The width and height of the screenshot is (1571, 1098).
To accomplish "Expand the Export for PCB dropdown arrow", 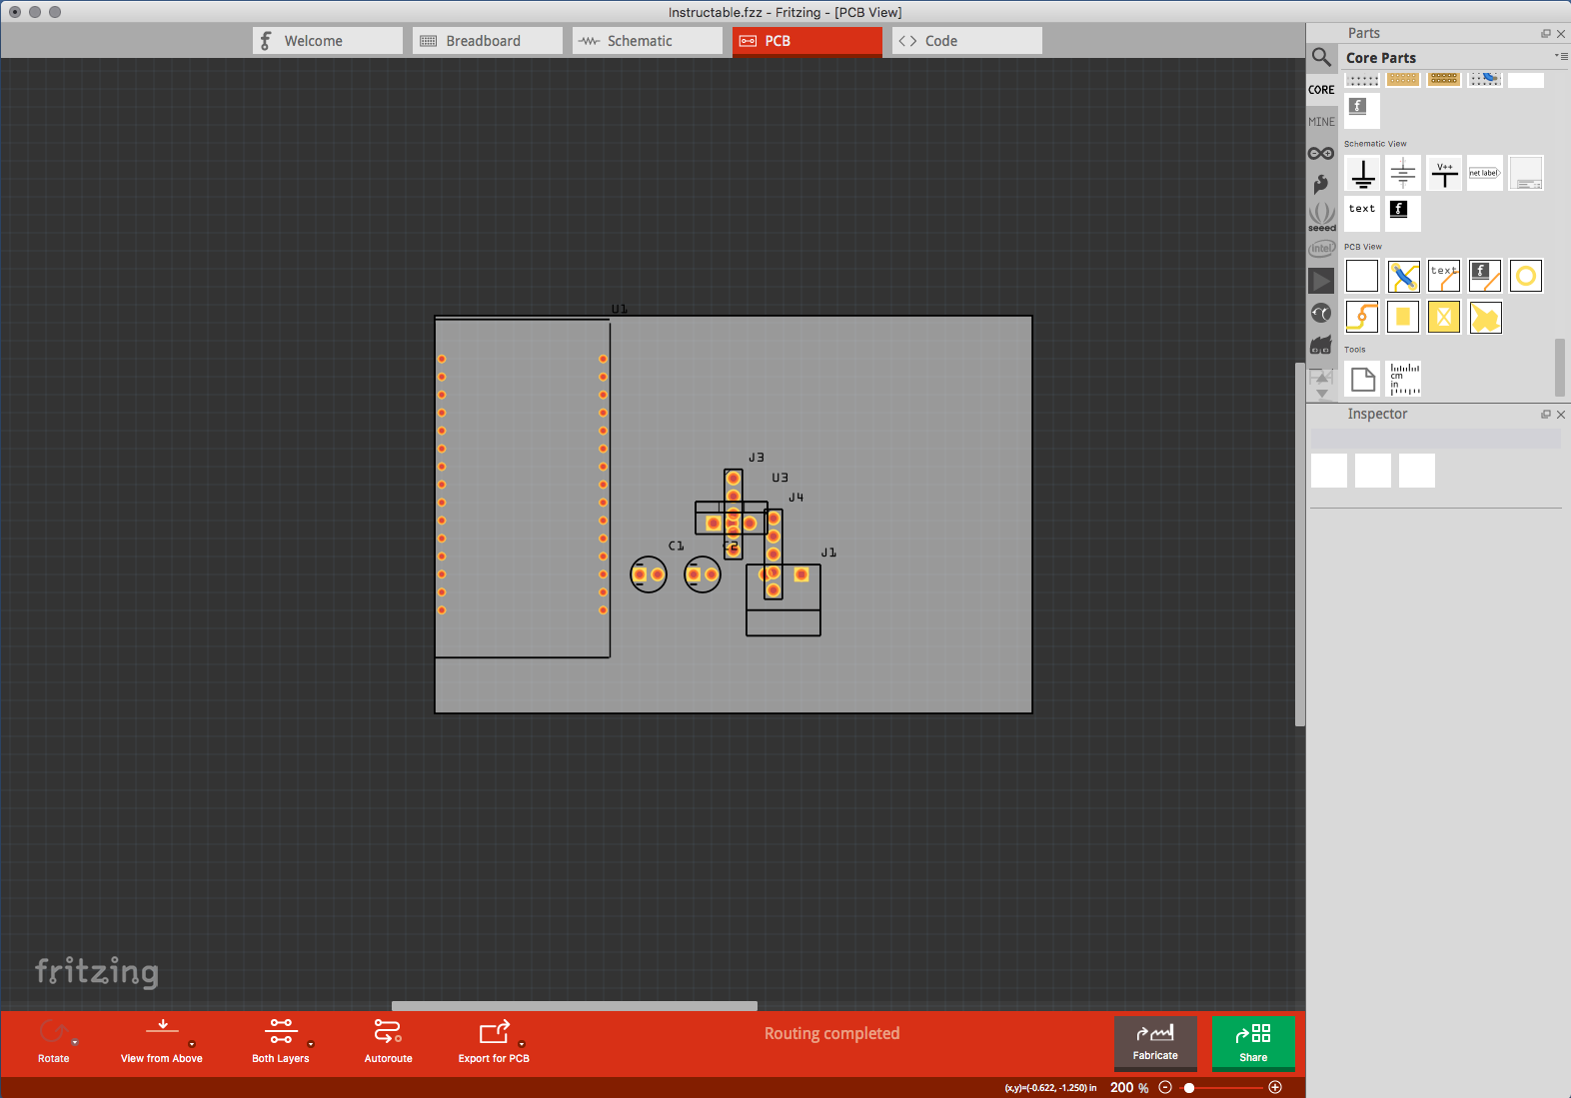I will point(522,1044).
